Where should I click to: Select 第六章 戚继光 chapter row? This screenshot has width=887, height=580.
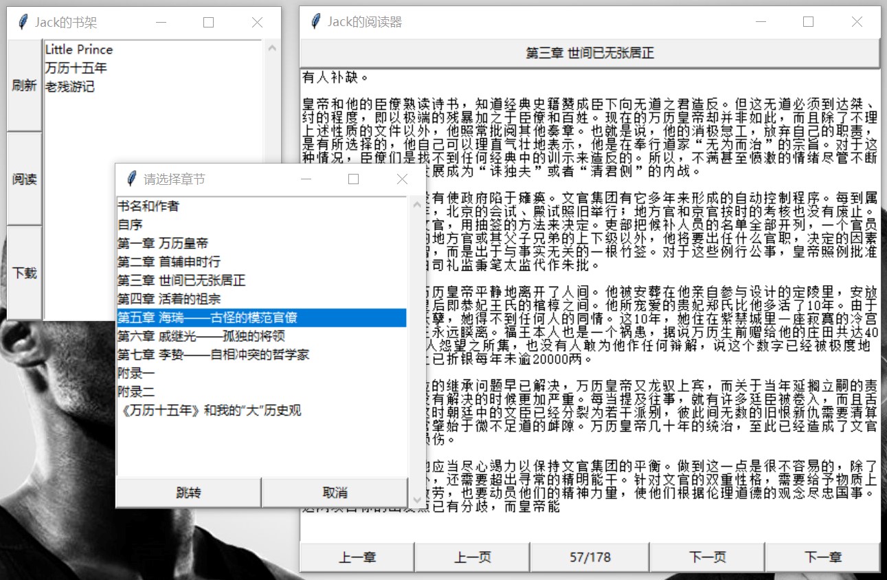click(262, 336)
